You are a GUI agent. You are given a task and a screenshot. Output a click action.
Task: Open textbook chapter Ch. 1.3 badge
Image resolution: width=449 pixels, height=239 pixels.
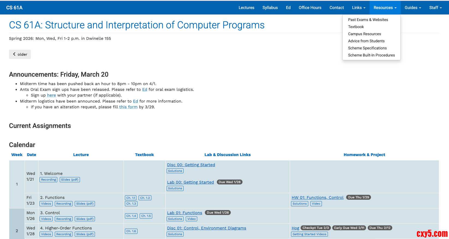point(131,204)
